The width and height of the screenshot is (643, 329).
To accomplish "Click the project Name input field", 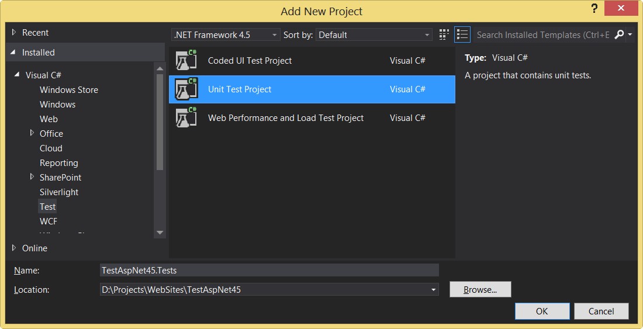I will 269,271.
